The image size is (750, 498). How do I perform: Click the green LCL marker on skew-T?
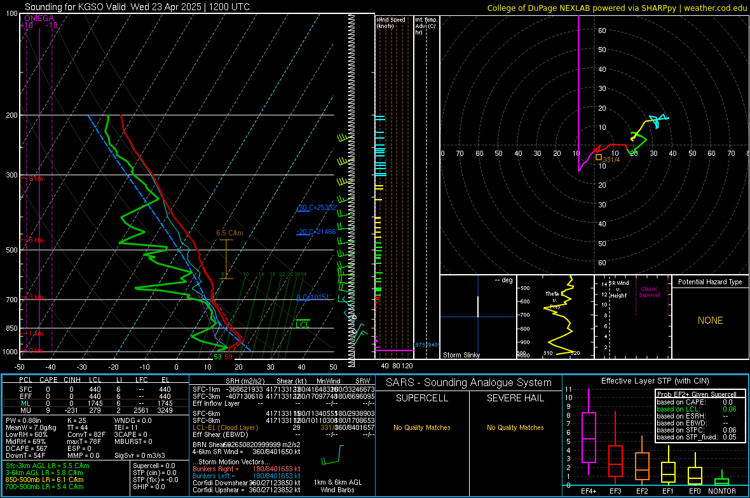point(303,323)
